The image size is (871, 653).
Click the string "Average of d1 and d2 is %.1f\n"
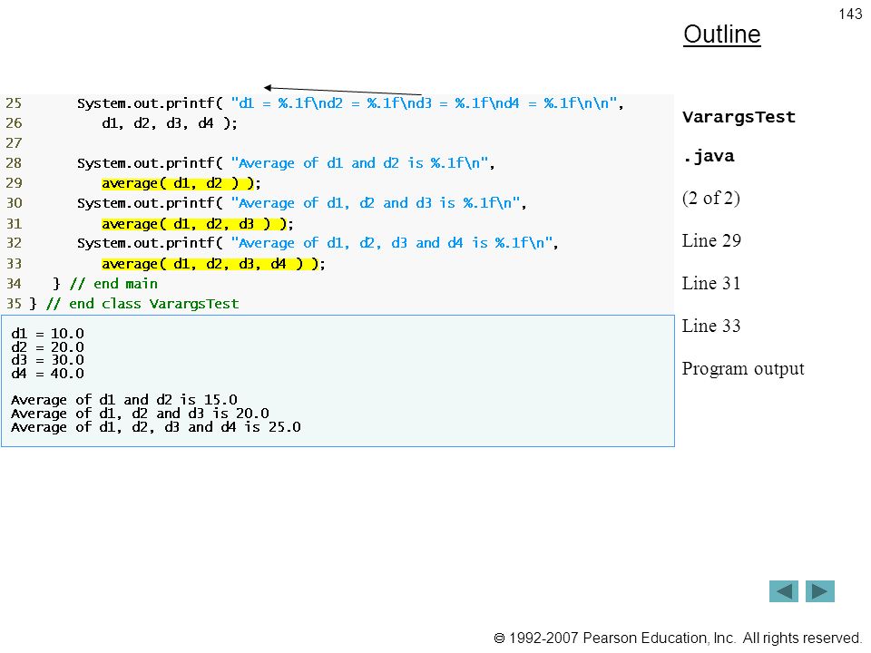(x=359, y=163)
